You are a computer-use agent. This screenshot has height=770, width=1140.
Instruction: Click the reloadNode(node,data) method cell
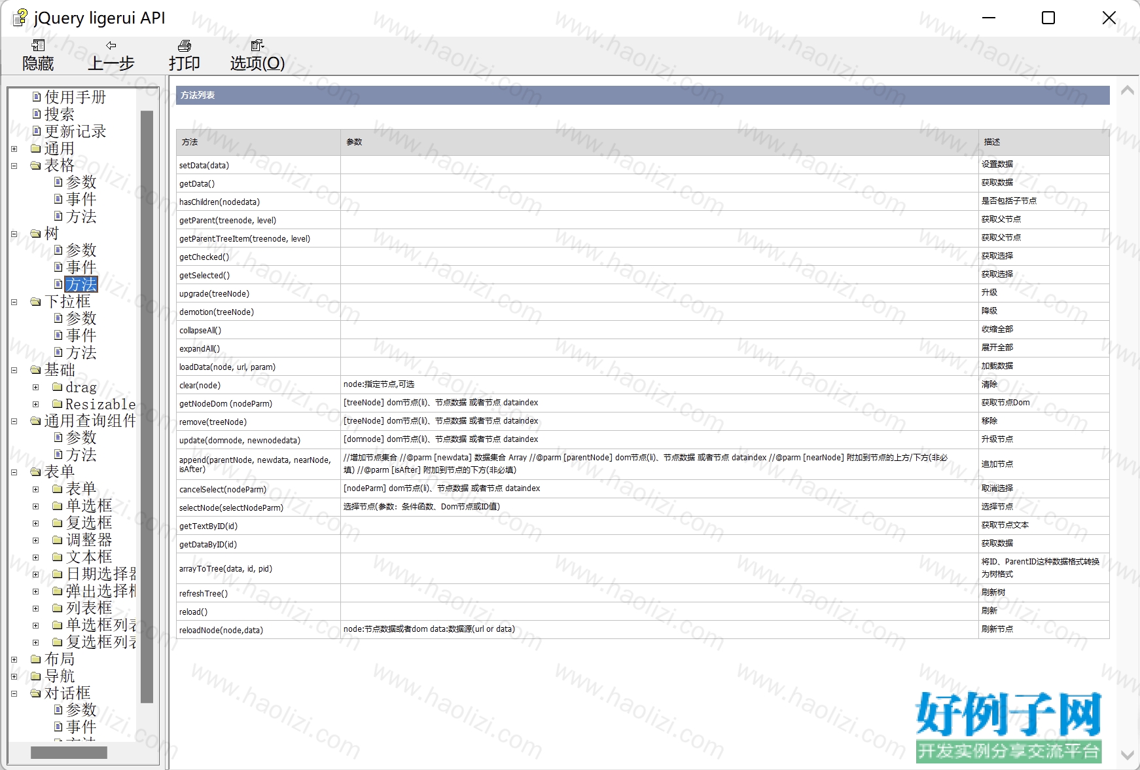click(258, 630)
